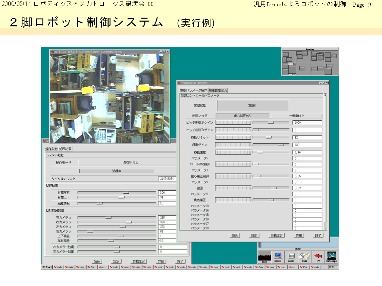The width and height of the screenshot is (382, 286).
Task: Click 自動設定 in the image processing window
Action: coord(139,261)
